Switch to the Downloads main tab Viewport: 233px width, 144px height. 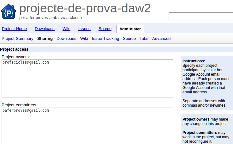(x=45, y=29)
